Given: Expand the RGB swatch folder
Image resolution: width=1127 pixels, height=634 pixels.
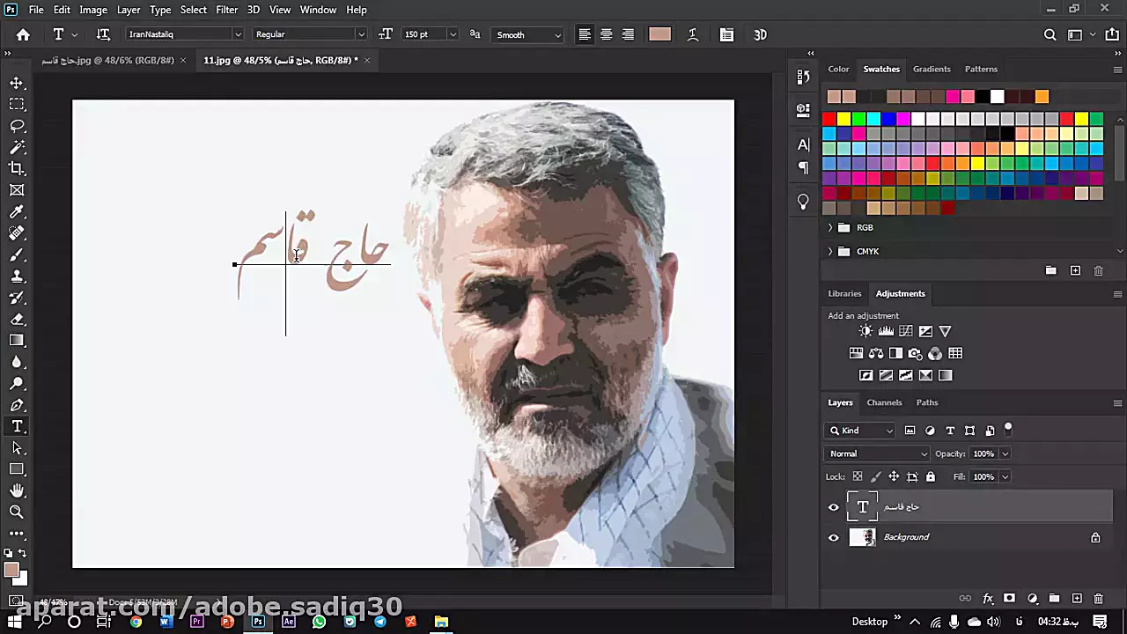Looking at the screenshot, I should pyautogui.click(x=829, y=227).
